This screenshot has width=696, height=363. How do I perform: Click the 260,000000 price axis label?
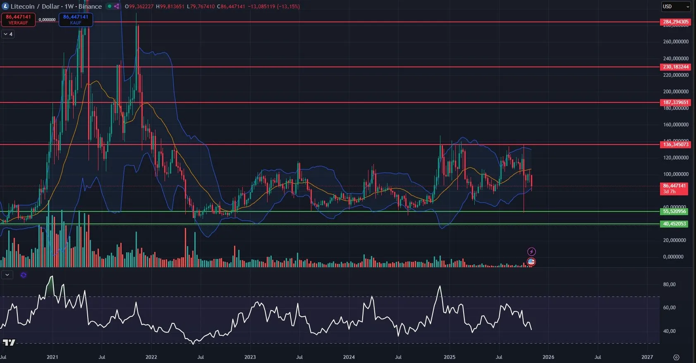[x=676, y=42]
